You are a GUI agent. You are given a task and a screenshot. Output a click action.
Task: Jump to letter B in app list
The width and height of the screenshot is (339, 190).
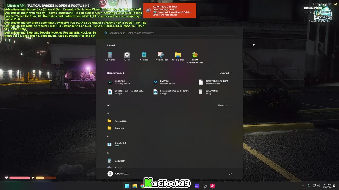108,136
